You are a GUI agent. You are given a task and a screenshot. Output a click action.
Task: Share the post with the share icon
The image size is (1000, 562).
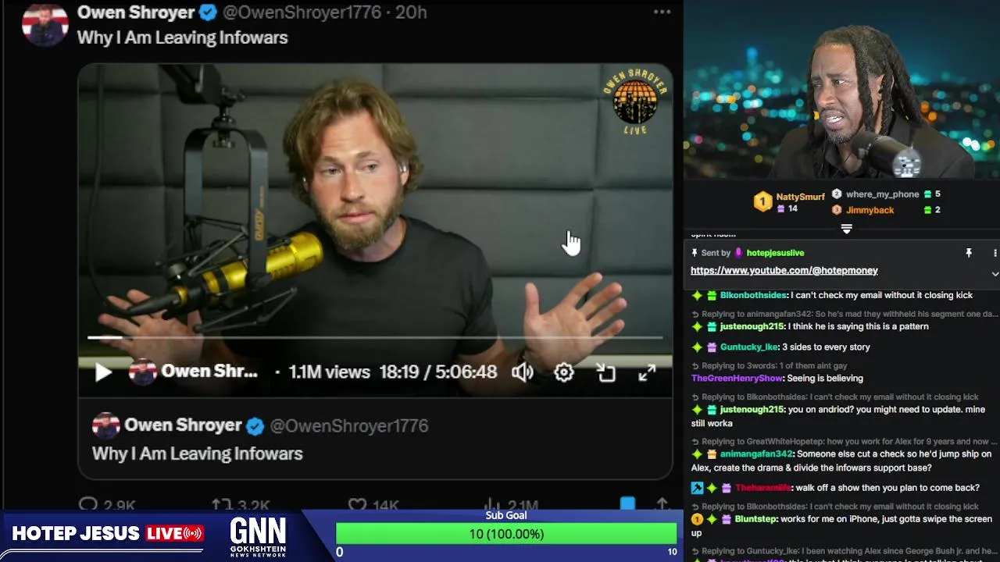click(x=662, y=504)
